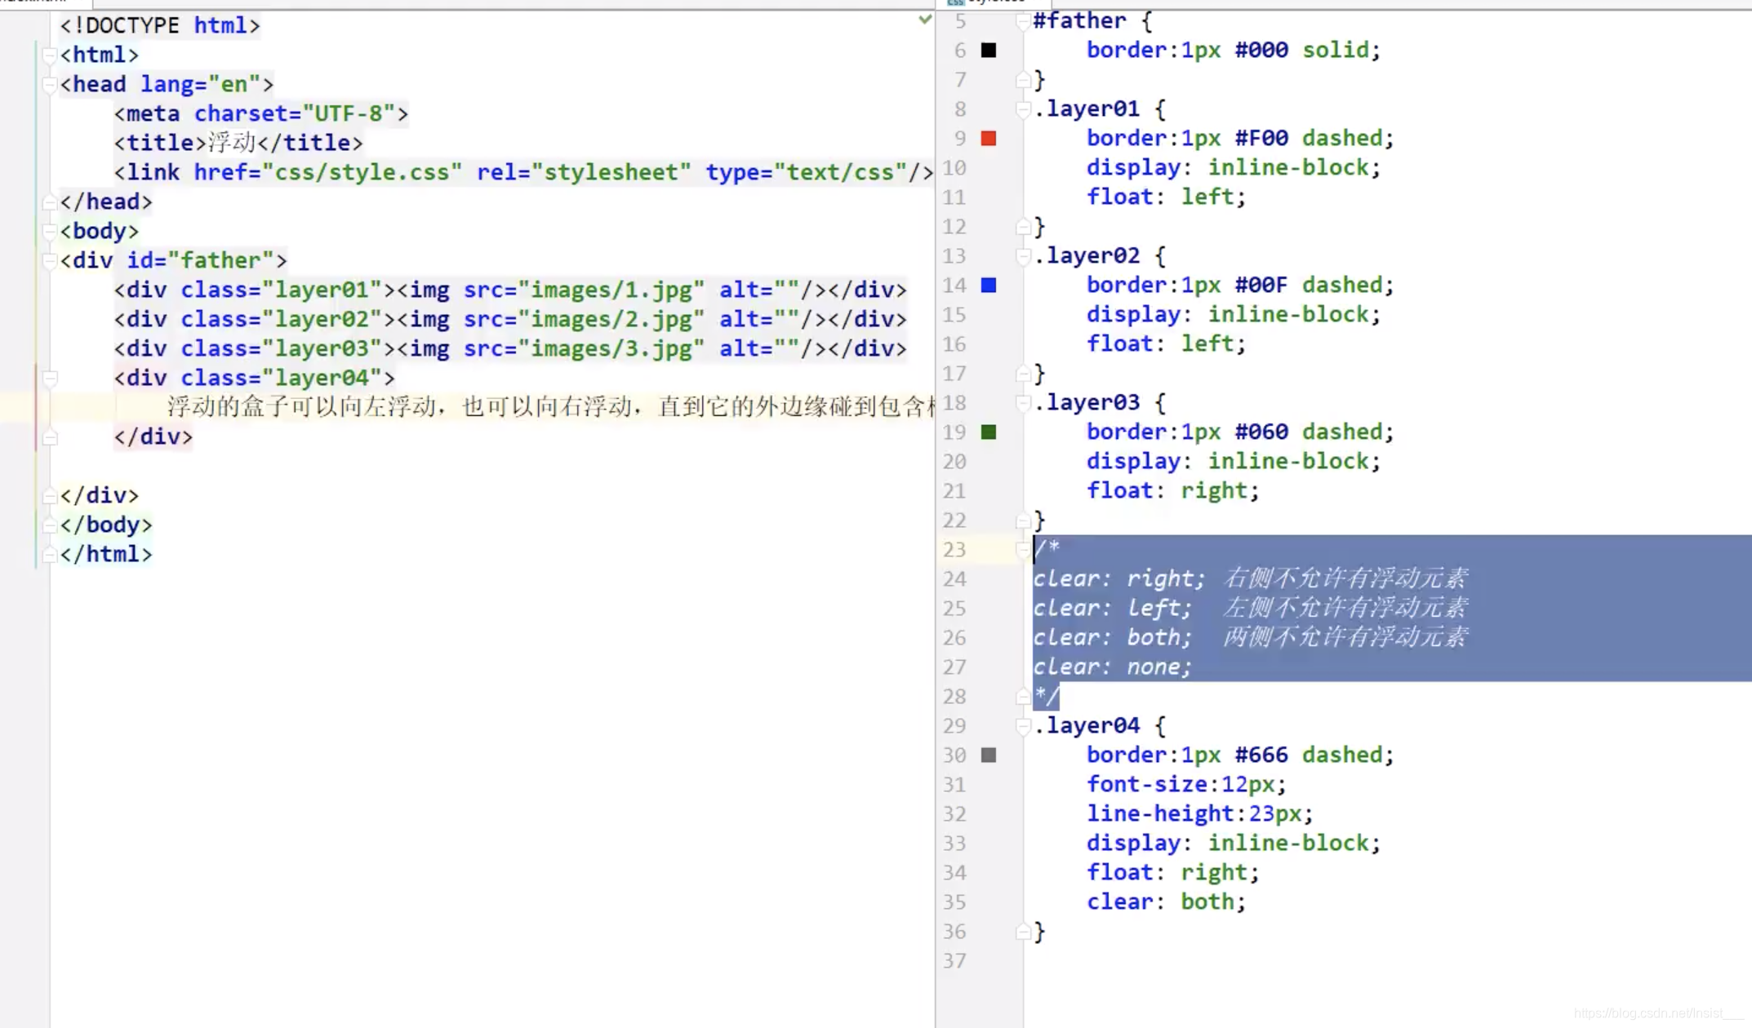
Task: Collapse the .layer03 rule fold marker
Action: [x=1022, y=403]
